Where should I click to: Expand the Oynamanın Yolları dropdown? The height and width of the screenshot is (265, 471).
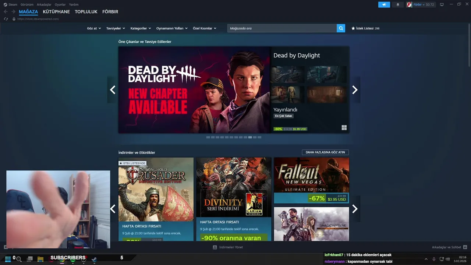172,28
